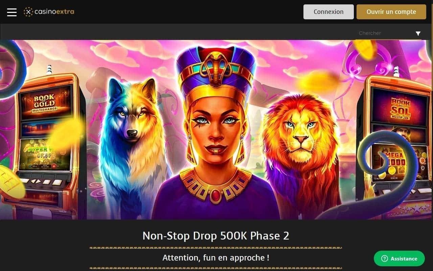The height and width of the screenshot is (271, 433).
Task: Open Non-Stop Drop 500K Phase 2 heading
Action: click(x=216, y=236)
